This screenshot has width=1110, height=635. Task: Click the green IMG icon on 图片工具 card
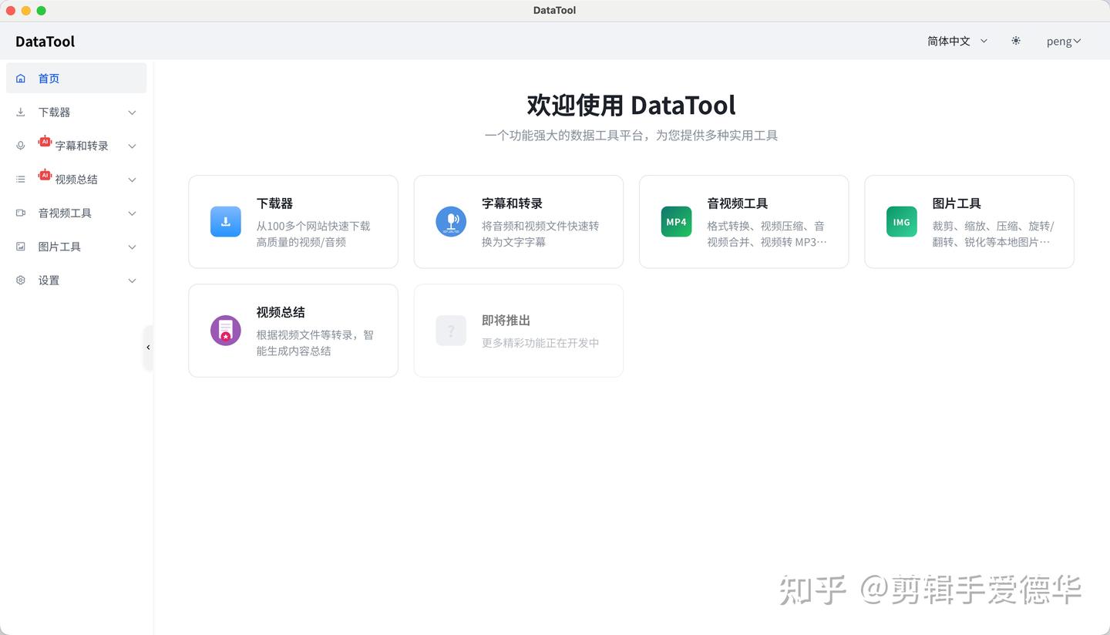point(902,222)
